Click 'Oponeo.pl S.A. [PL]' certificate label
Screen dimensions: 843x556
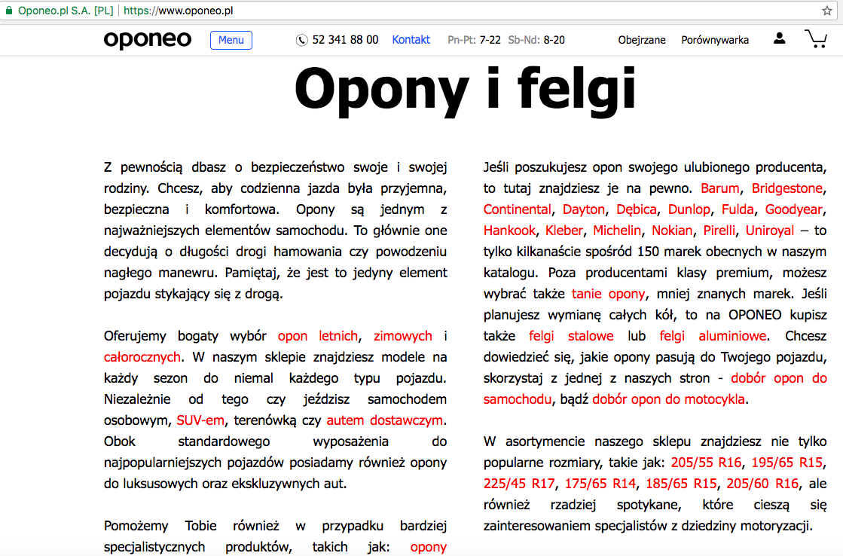[66, 11]
